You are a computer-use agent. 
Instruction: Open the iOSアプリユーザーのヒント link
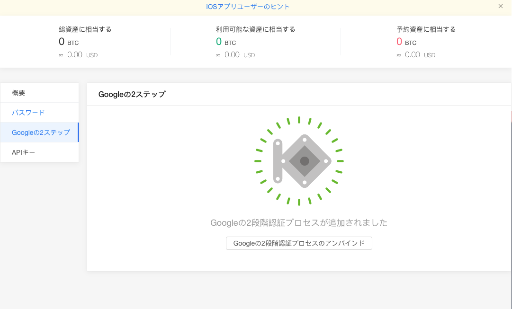click(248, 7)
